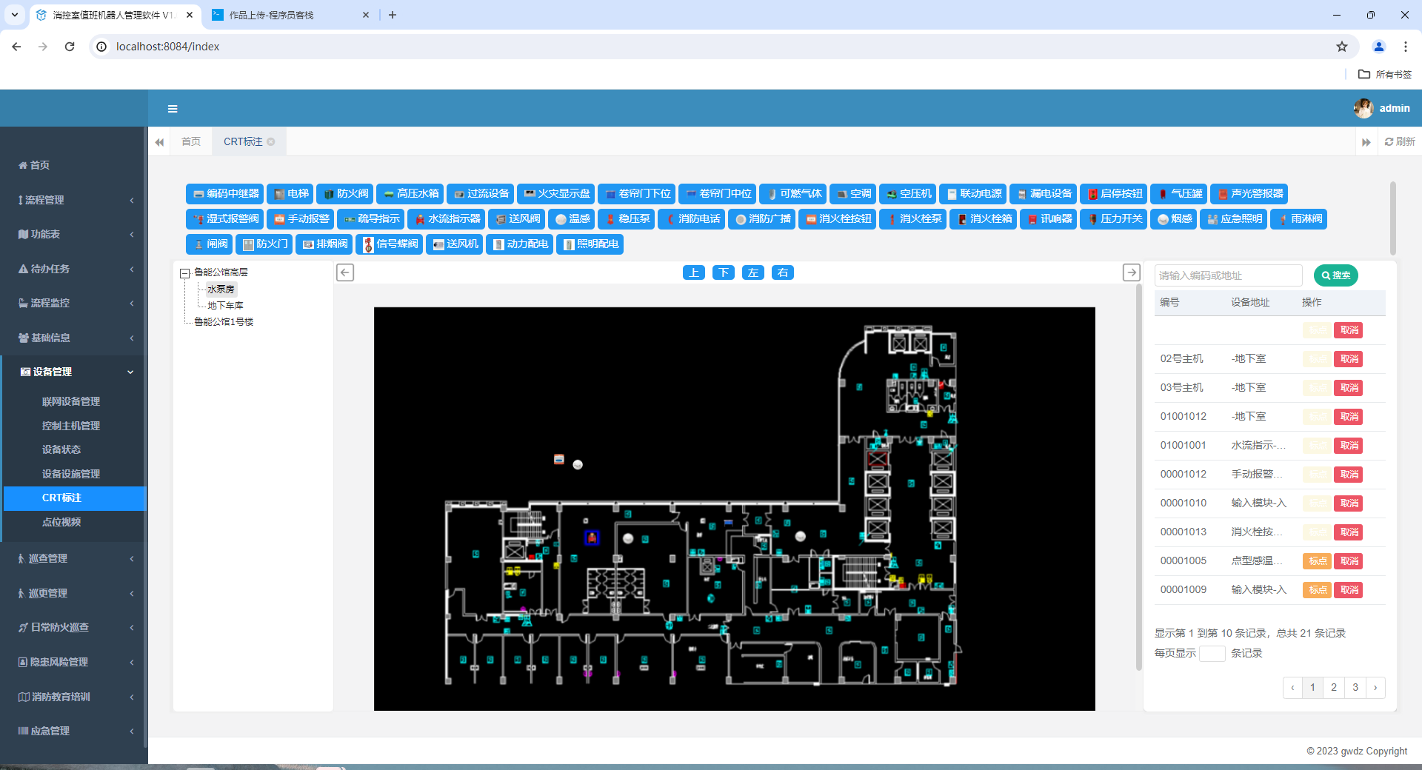1422x770 pixels.
Task: Click the records-per-page input box
Action: point(1212,653)
